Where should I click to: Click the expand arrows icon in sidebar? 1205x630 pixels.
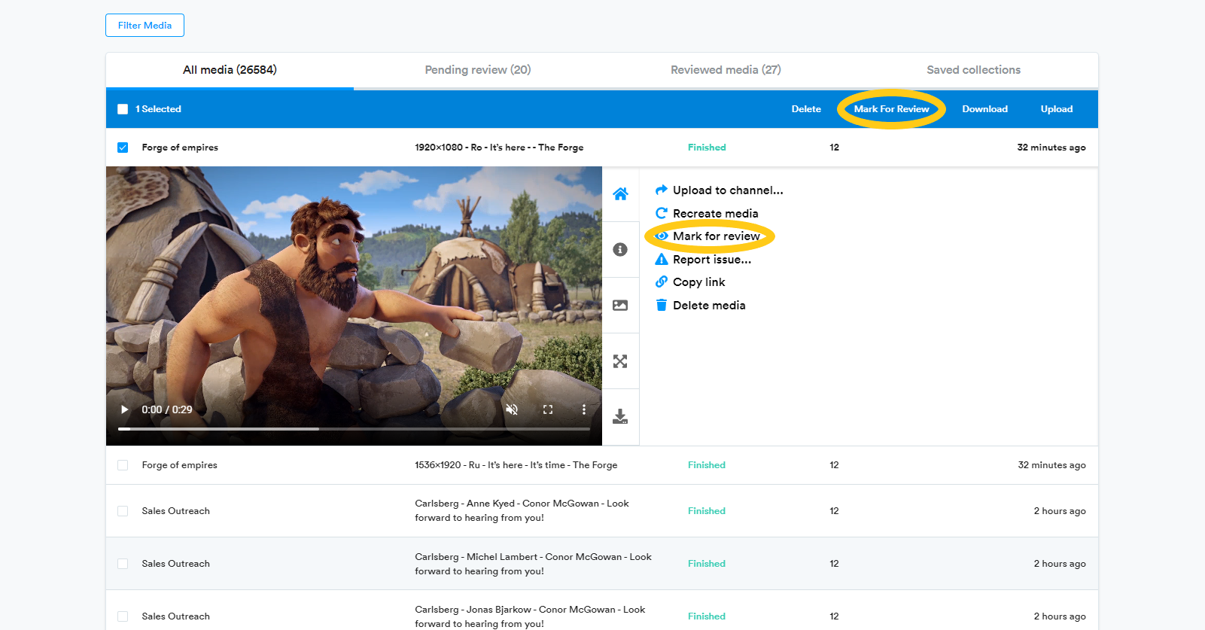click(x=620, y=361)
